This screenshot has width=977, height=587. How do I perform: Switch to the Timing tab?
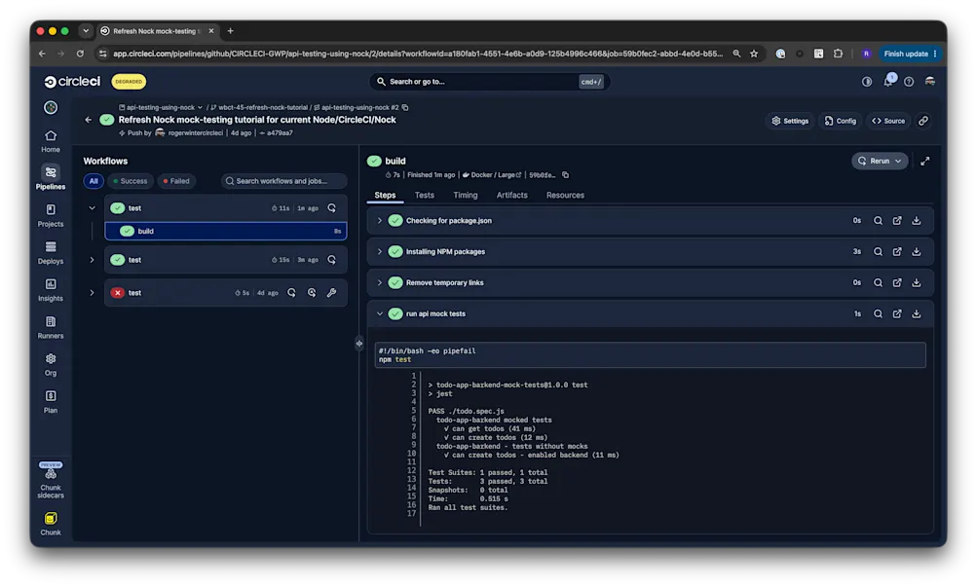point(466,195)
